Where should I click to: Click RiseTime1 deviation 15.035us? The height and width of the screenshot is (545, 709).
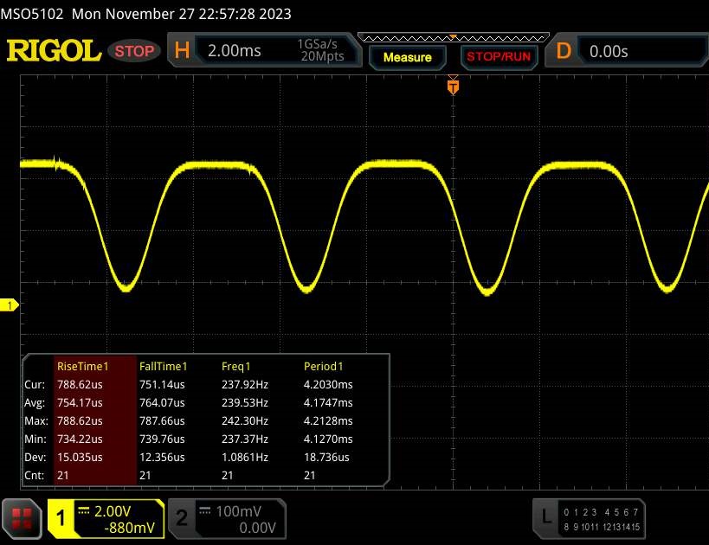click(x=80, y=457)
